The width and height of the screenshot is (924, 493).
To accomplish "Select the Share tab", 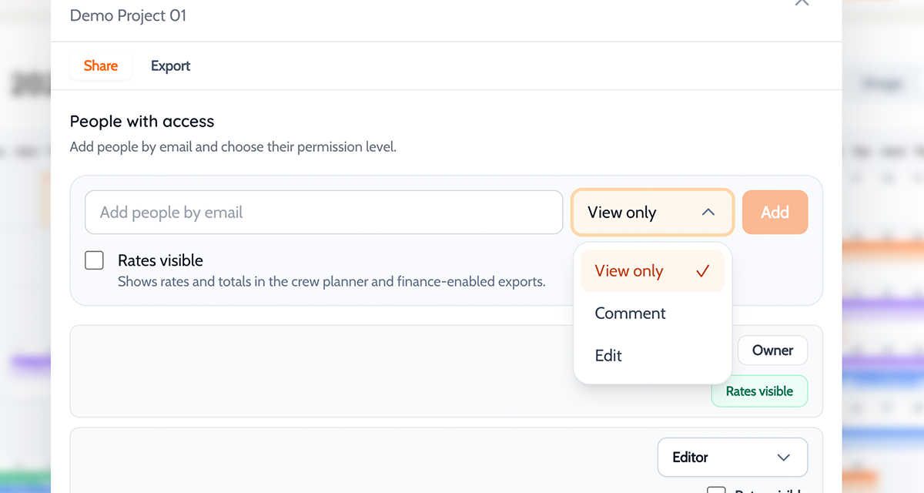I will (101, 66).
